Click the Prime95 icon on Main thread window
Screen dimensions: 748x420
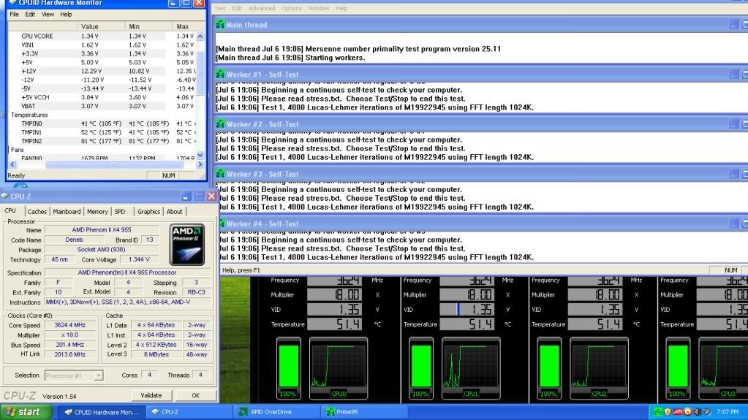coord(220,25)
